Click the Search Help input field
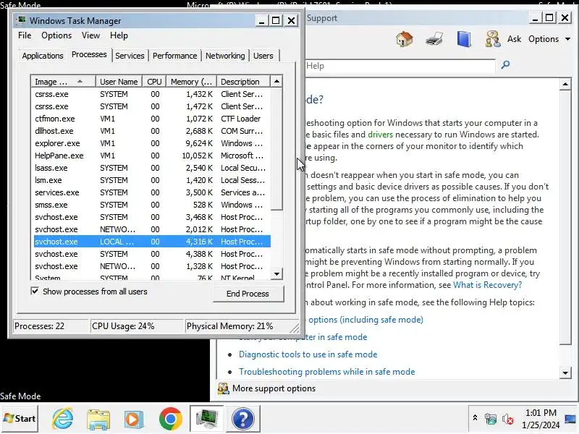This screenshot has width=579, height=434. pyautogui.click(x=401, y=66)
